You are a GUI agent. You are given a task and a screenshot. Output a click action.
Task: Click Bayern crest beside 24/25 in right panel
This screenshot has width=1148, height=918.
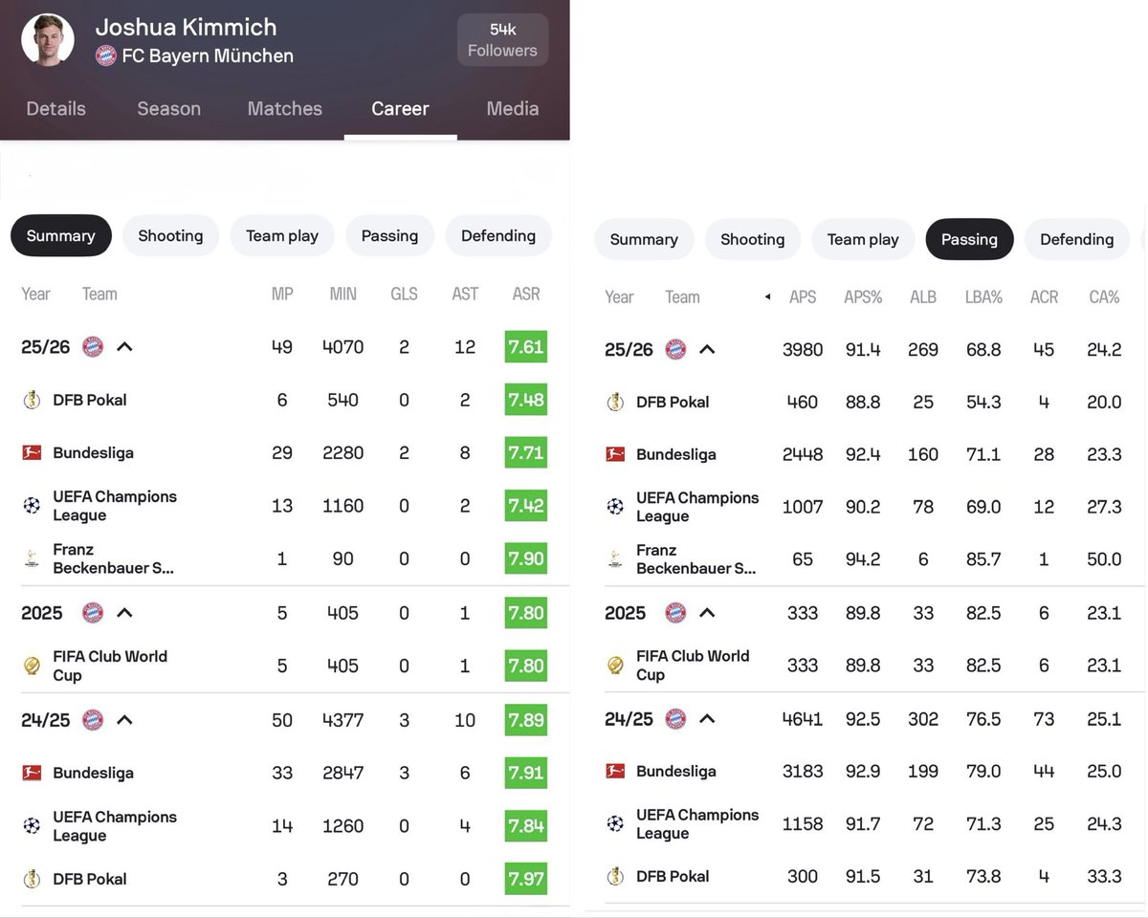click(675, 718)
